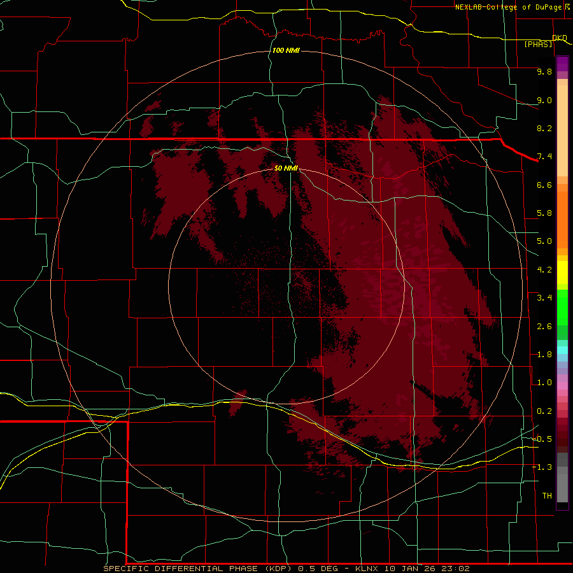The width and height of the screenshot is (573, 573).
Task: Click the DKD label above the legend
Action: 560,38
